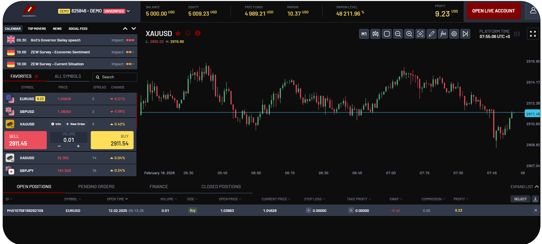Open the candlestick chart type selector

tap(375, 34)
